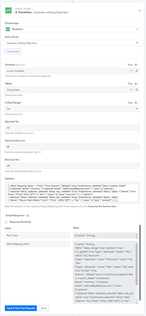Enable the Simple Response toggle
The width and height of the screenshot is (146, 316).
point(29,216)
